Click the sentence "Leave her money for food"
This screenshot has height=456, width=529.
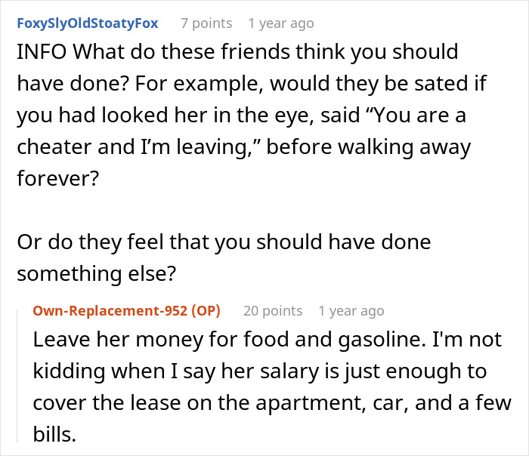(151, 340)
